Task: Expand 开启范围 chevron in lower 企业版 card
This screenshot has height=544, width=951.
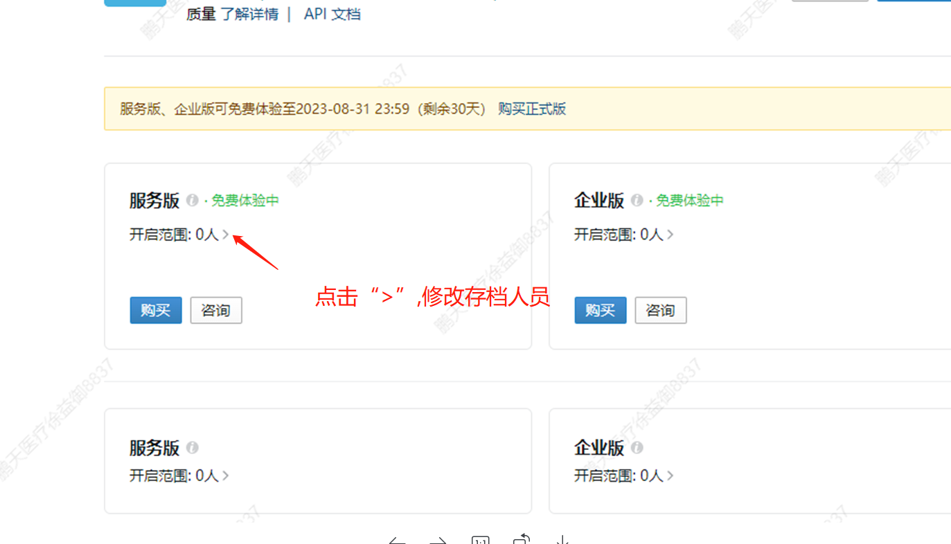Action: [x=670, y=475]
